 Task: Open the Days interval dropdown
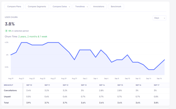coord(160,18)
